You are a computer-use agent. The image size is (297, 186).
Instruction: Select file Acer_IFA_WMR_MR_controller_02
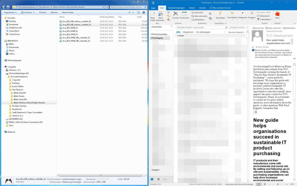pos(76,41)
